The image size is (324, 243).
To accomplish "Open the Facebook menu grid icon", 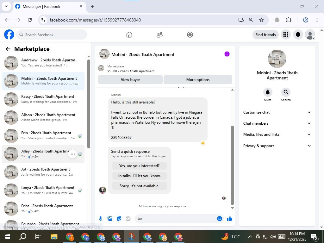I will [x=286, y=34].
